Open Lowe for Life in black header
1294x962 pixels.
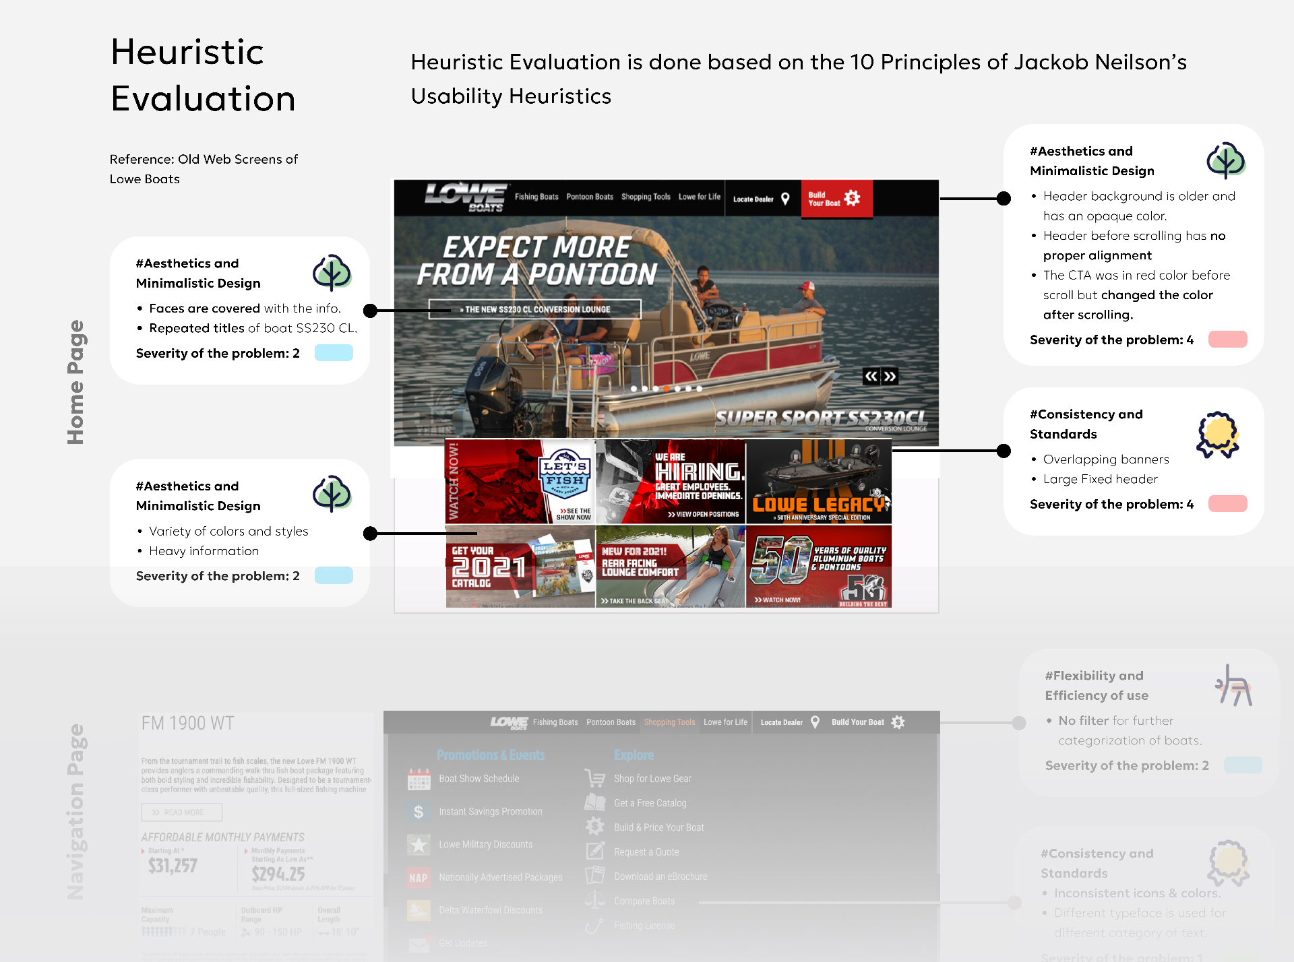(x=700, y=197)
